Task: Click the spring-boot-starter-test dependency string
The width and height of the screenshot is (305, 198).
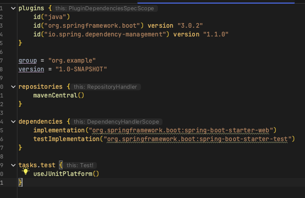Action: point(197,139)
